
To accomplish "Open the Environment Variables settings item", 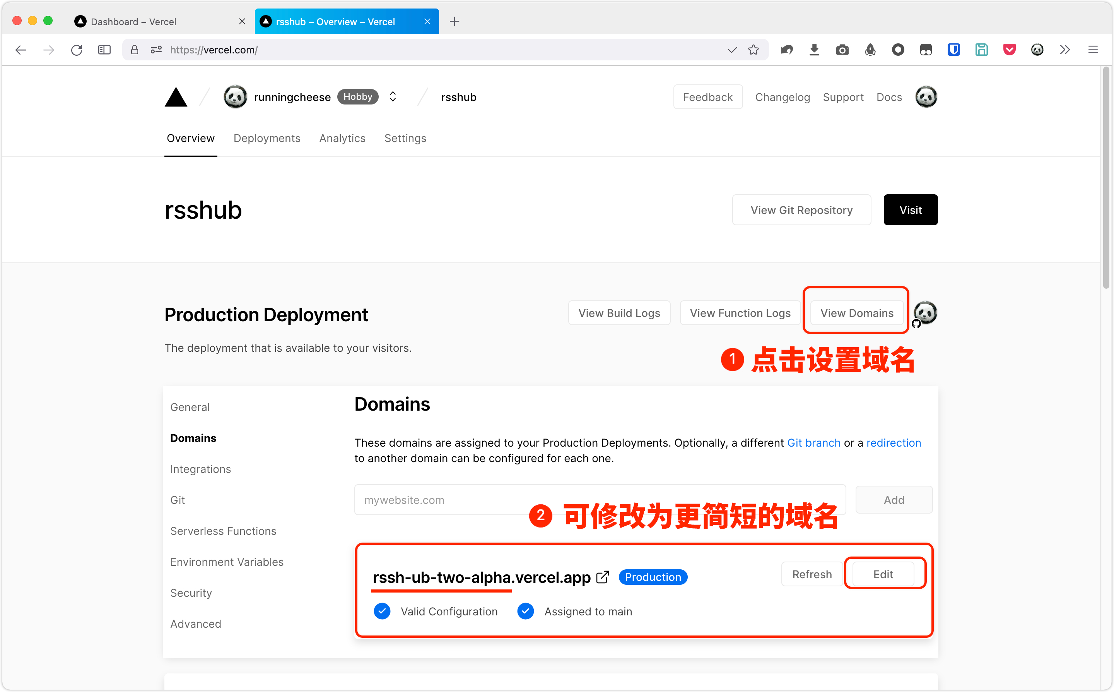I will [227, 562].
